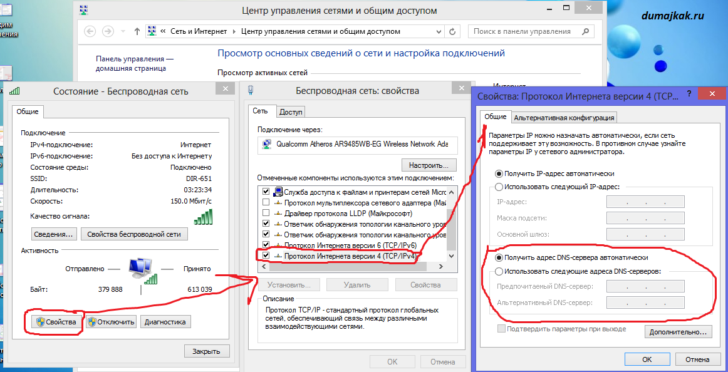Viewport: 728px width, 372px height.
Task: Click 'Настроить...' button
Action: [429, 165]
